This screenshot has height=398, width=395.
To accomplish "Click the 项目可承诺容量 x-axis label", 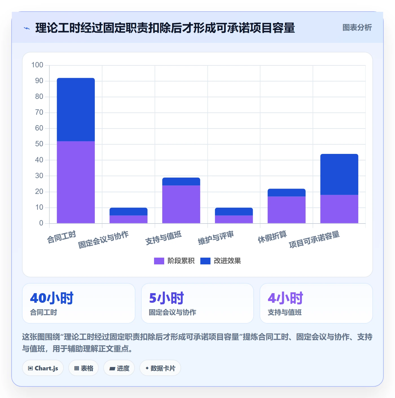I will 314,240.
